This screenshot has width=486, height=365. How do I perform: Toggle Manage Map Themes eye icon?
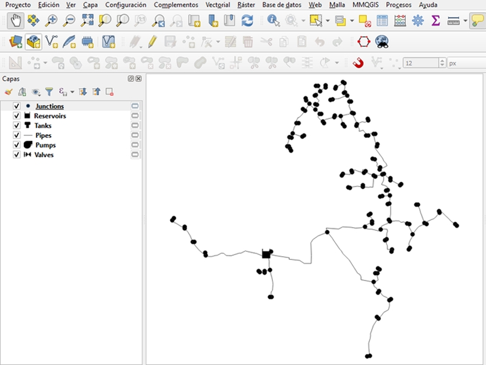click(36, 92)
